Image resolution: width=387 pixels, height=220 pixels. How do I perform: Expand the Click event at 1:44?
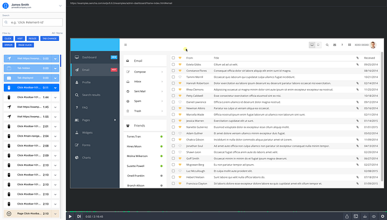pos(55,97)
